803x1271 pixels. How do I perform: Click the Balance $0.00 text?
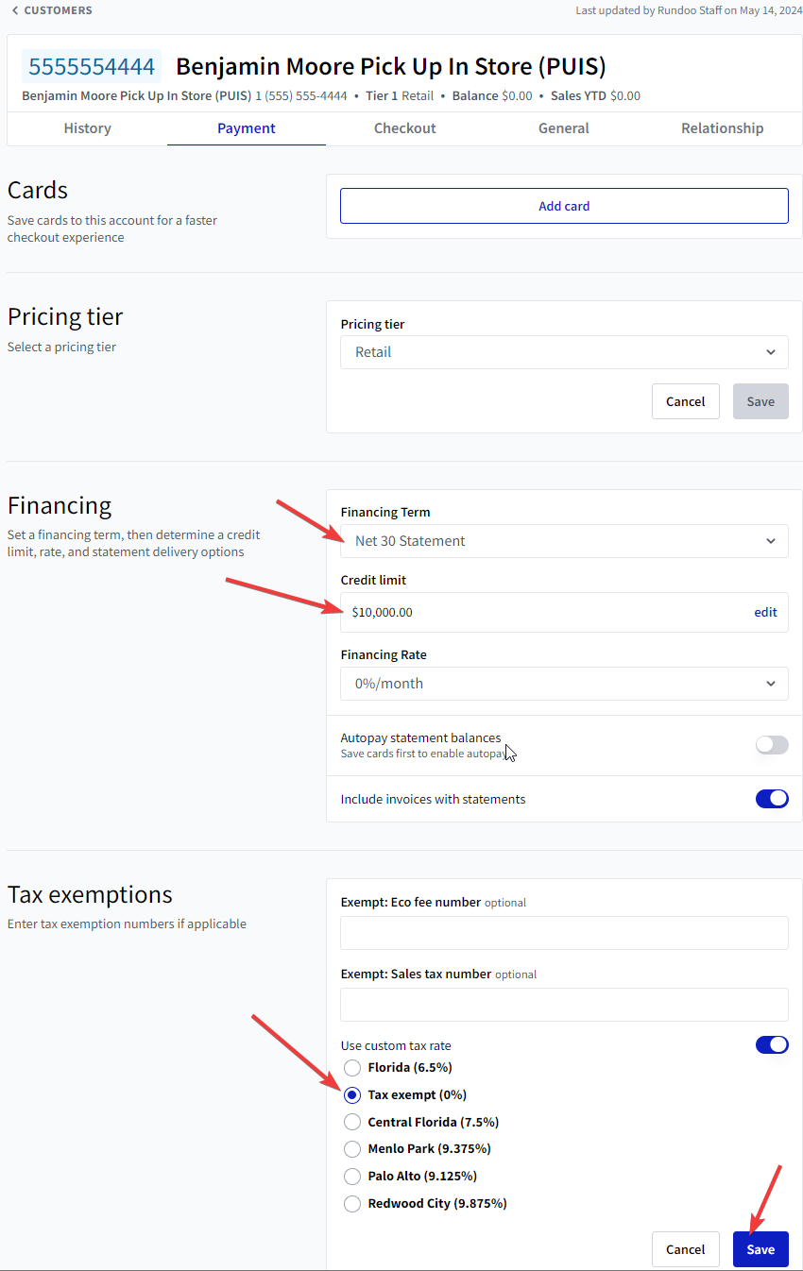(x=492, y=96)
